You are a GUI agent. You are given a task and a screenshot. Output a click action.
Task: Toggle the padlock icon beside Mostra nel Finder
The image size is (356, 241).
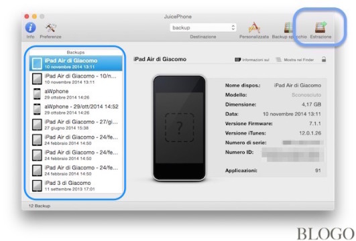coord(324,60)
